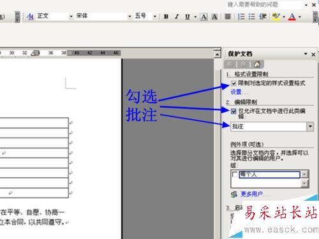The height and width of the screenshot is (239, 319).
Task: Open the 保护文档 task pane menu arrow
Action: click(306, 54)
